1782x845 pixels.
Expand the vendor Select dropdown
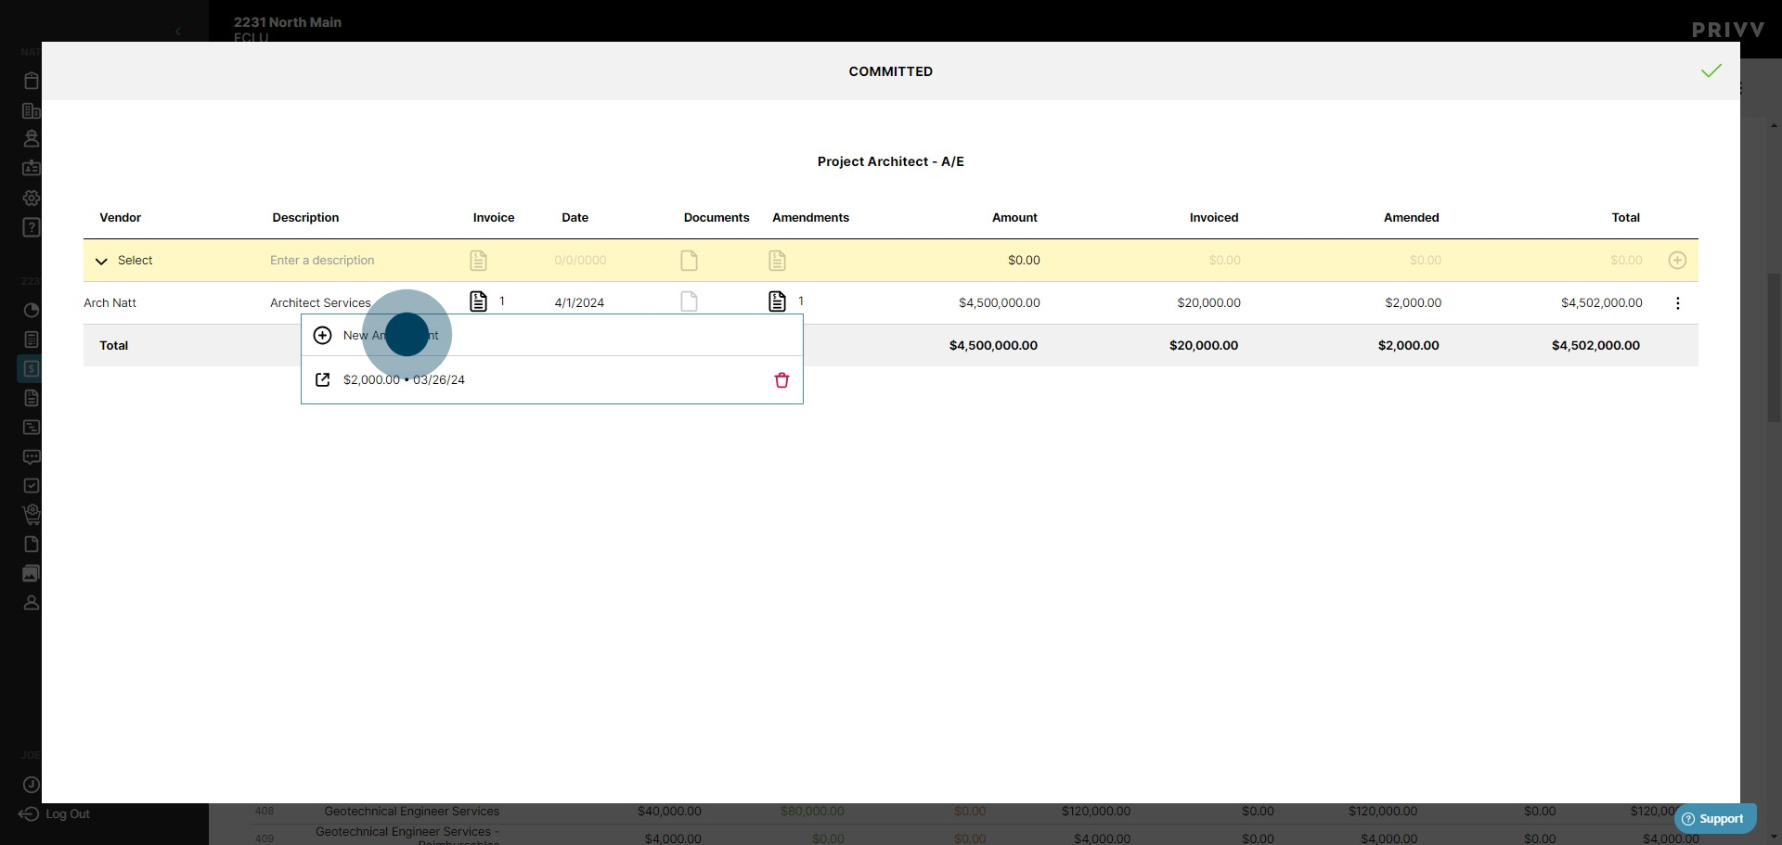(x=123, y=261)
